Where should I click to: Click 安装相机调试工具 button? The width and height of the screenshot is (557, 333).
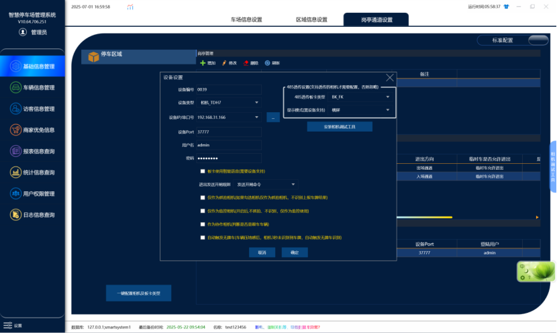pos(340,126)
